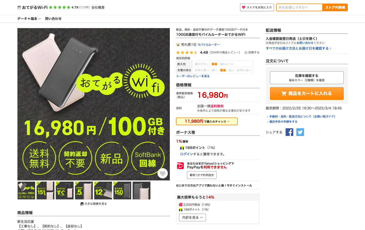Expand the 内訳を見る breakdown

(192, 217)
